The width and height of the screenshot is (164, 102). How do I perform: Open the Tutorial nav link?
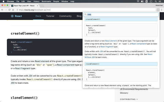point(50,16)
